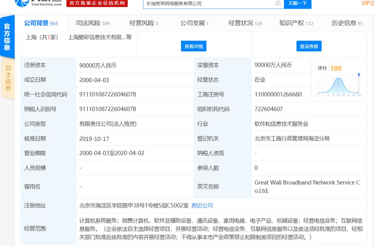Click the 上海（共1家） text
The image size is (374, 246).
tap(42, 37)
